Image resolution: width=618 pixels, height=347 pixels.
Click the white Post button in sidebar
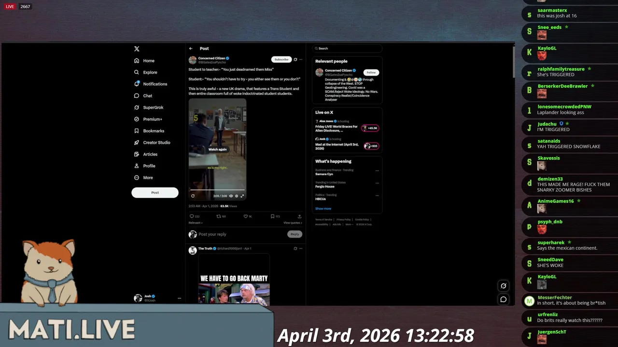155,193
